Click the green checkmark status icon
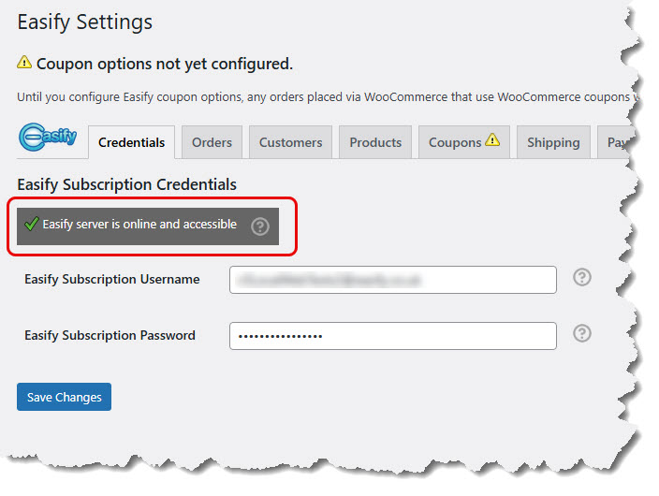659x496 pixels. [31, 225]
